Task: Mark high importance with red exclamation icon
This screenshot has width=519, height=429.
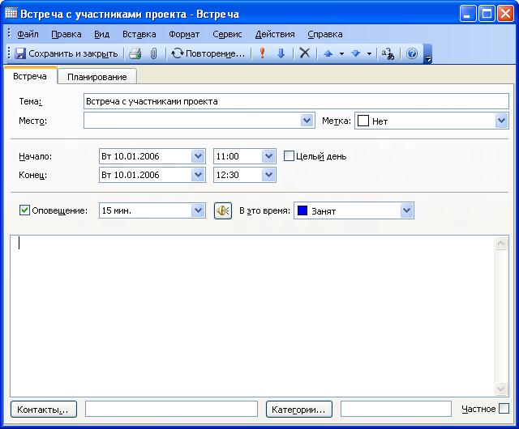Action: coord(262,53)
